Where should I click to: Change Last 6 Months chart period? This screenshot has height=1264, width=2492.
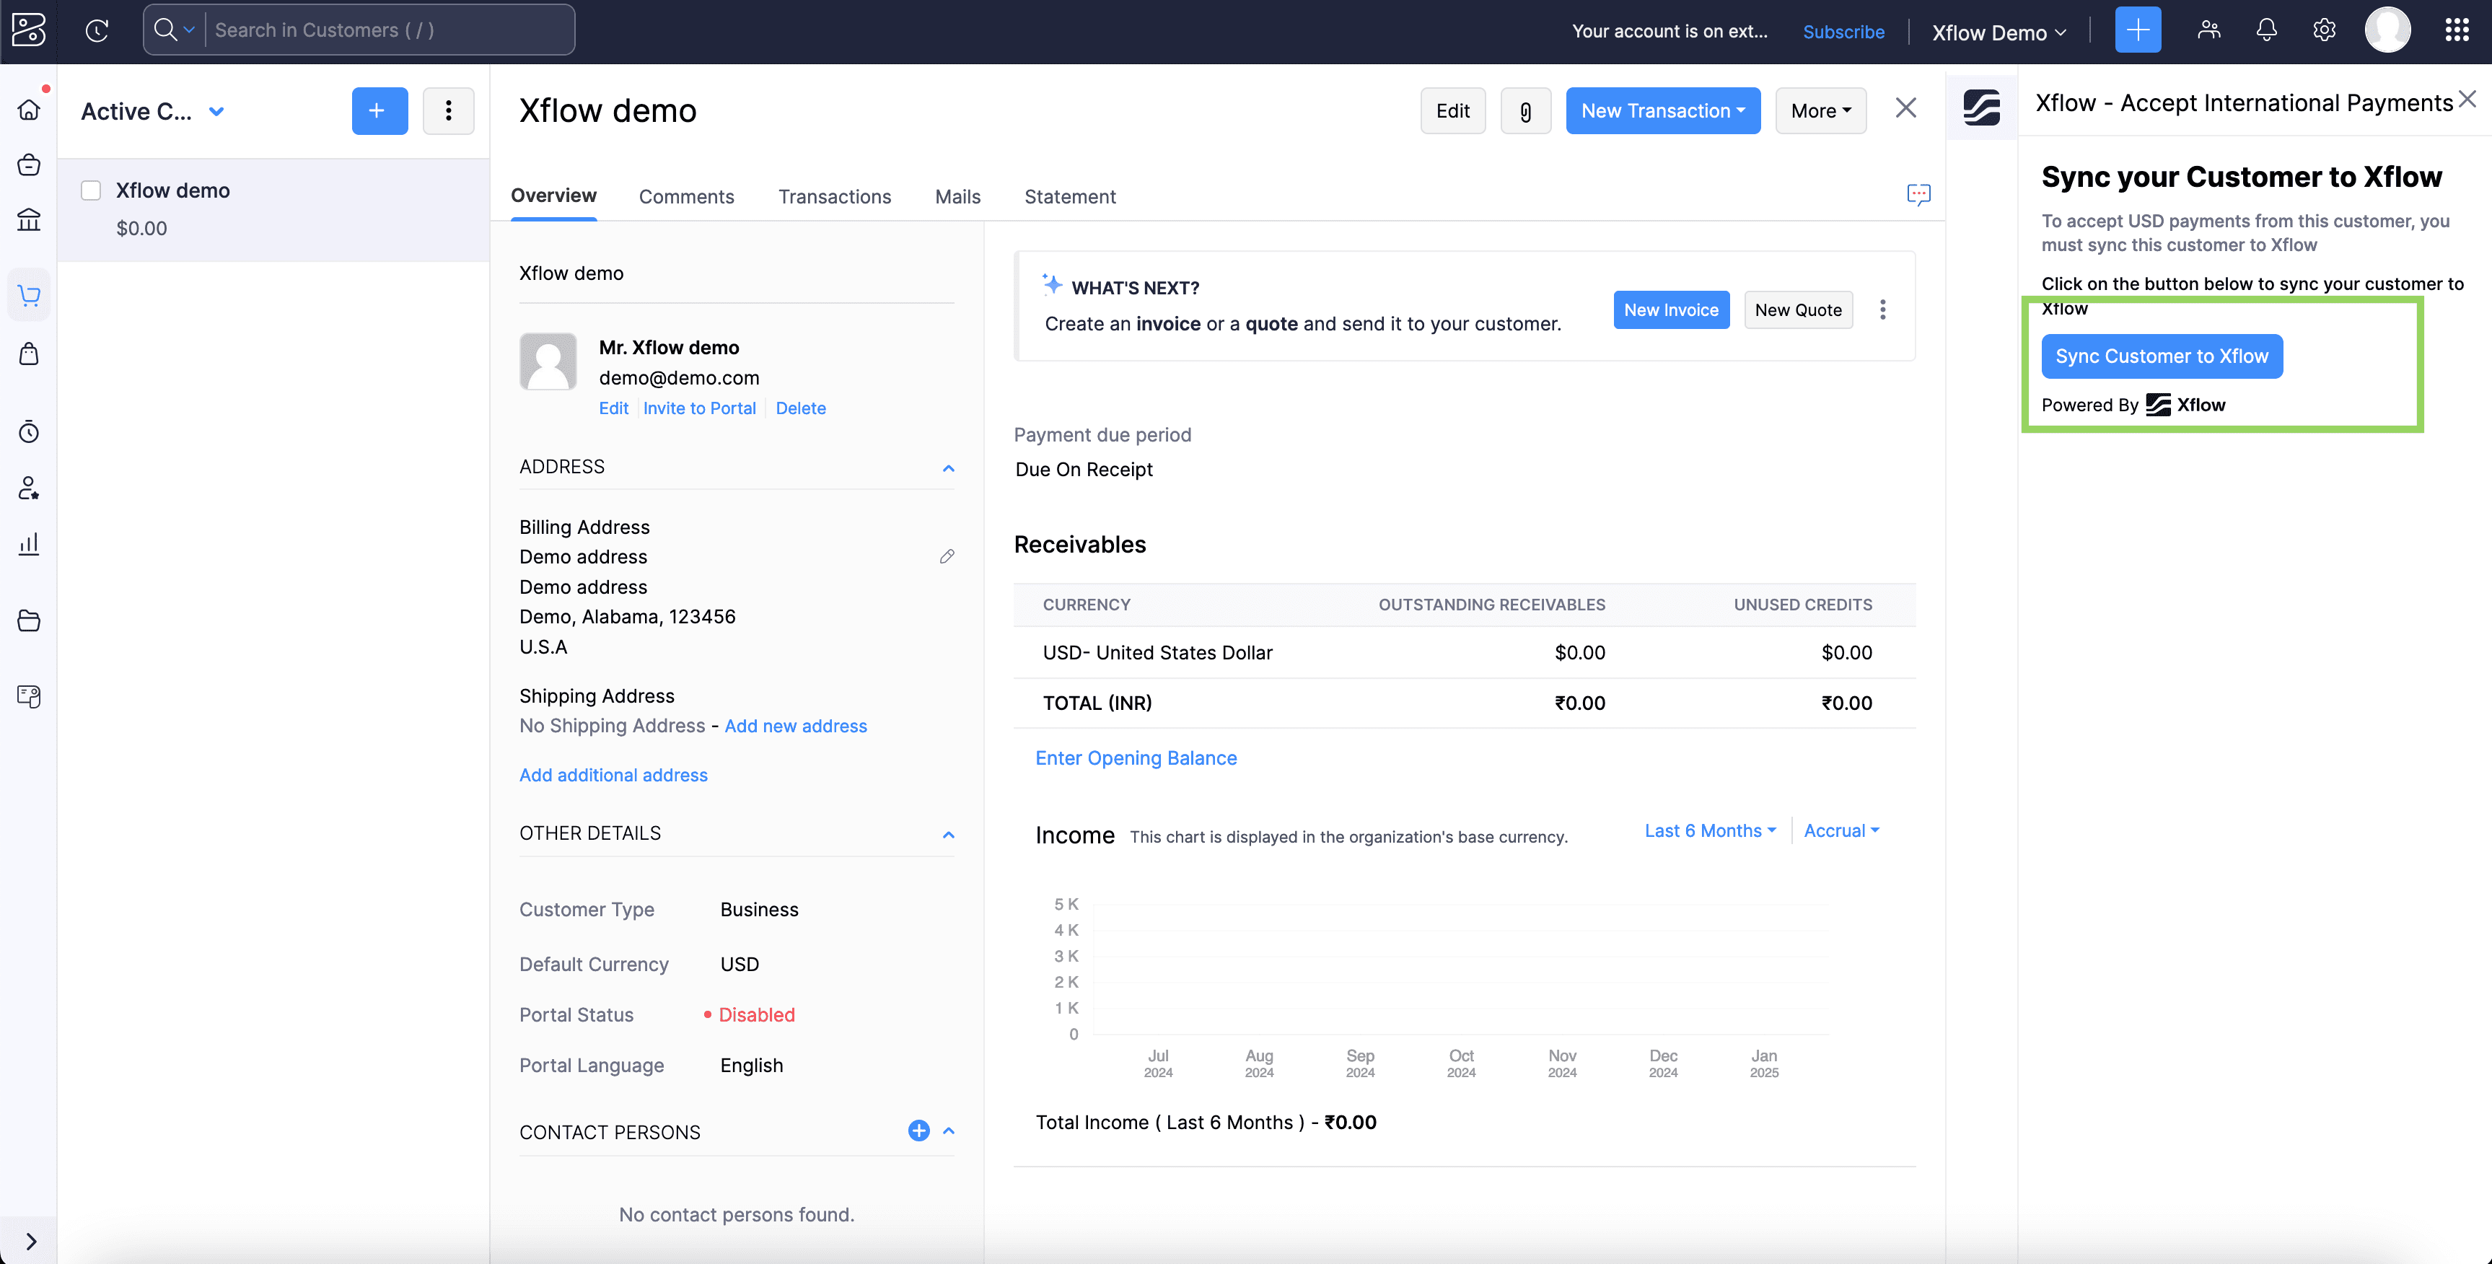[x=1711, y=830]
